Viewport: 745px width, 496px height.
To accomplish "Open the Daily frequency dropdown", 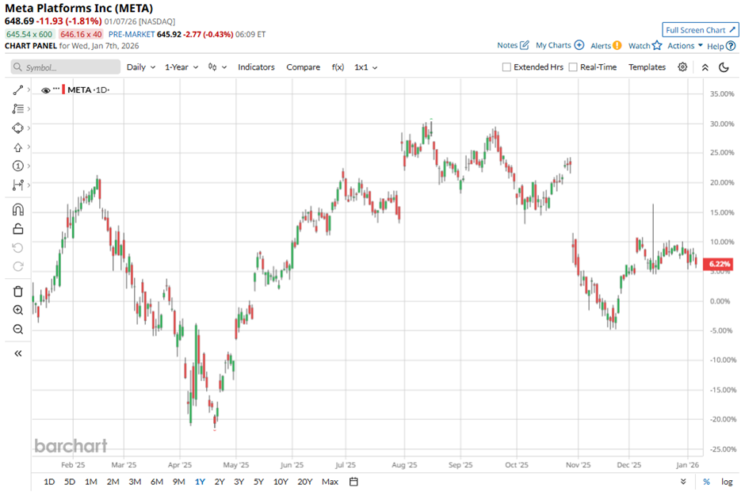I will pos(140,67).
